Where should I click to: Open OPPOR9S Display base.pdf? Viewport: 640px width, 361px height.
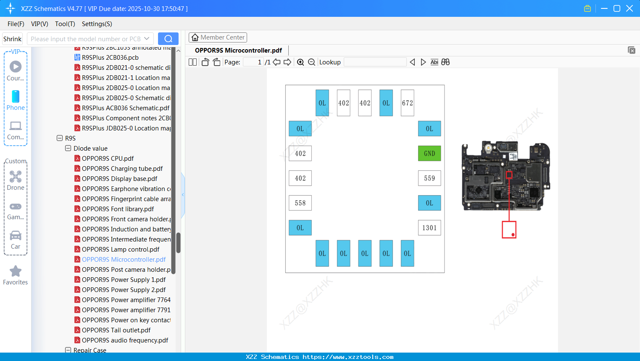[119, 178]
